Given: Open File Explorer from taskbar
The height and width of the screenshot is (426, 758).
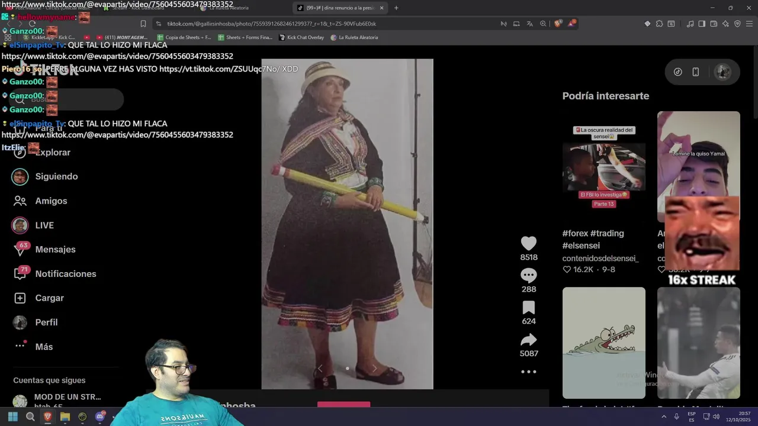Looking at the screenshot, I should coord(65,417).
